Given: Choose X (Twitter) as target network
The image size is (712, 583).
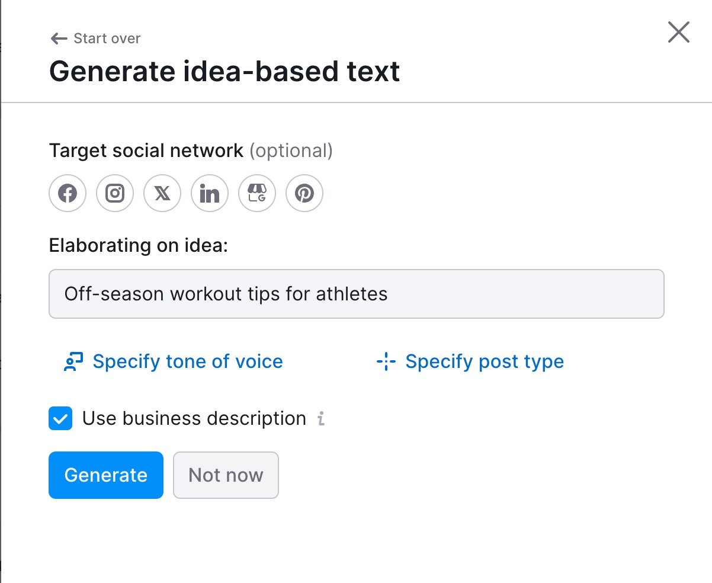Looking at the screenshot, I should tap(162, 193).
